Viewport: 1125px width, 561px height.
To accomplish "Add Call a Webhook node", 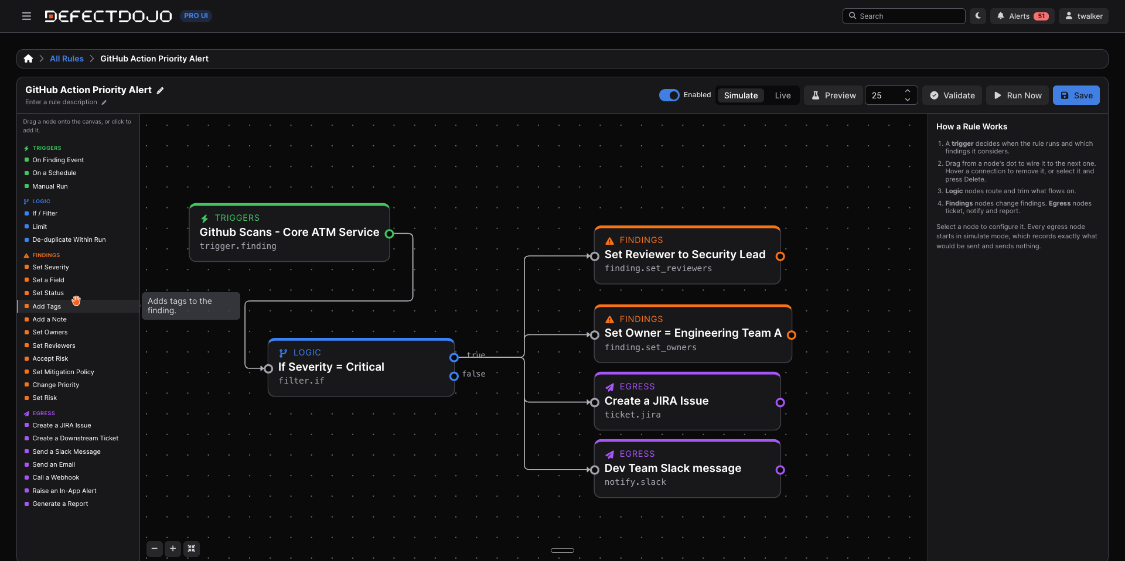I will click(x=79, y=477).
